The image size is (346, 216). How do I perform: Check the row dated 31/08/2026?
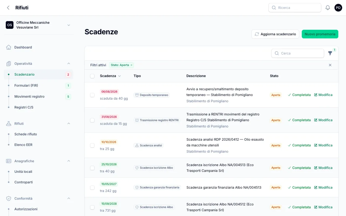tap(92, 120)
